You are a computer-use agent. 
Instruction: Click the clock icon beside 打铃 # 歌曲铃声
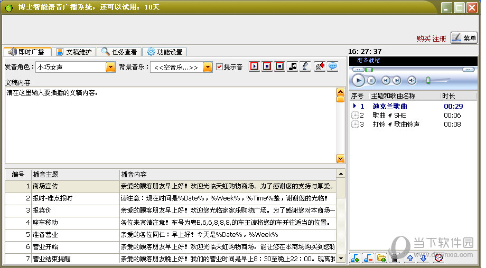355,125
